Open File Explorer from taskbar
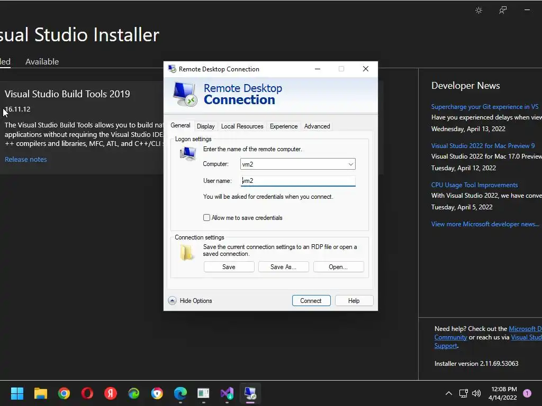The image size is (542, 406). tap(40, 393)
